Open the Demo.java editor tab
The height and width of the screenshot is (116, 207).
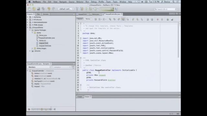pos(95,14)
